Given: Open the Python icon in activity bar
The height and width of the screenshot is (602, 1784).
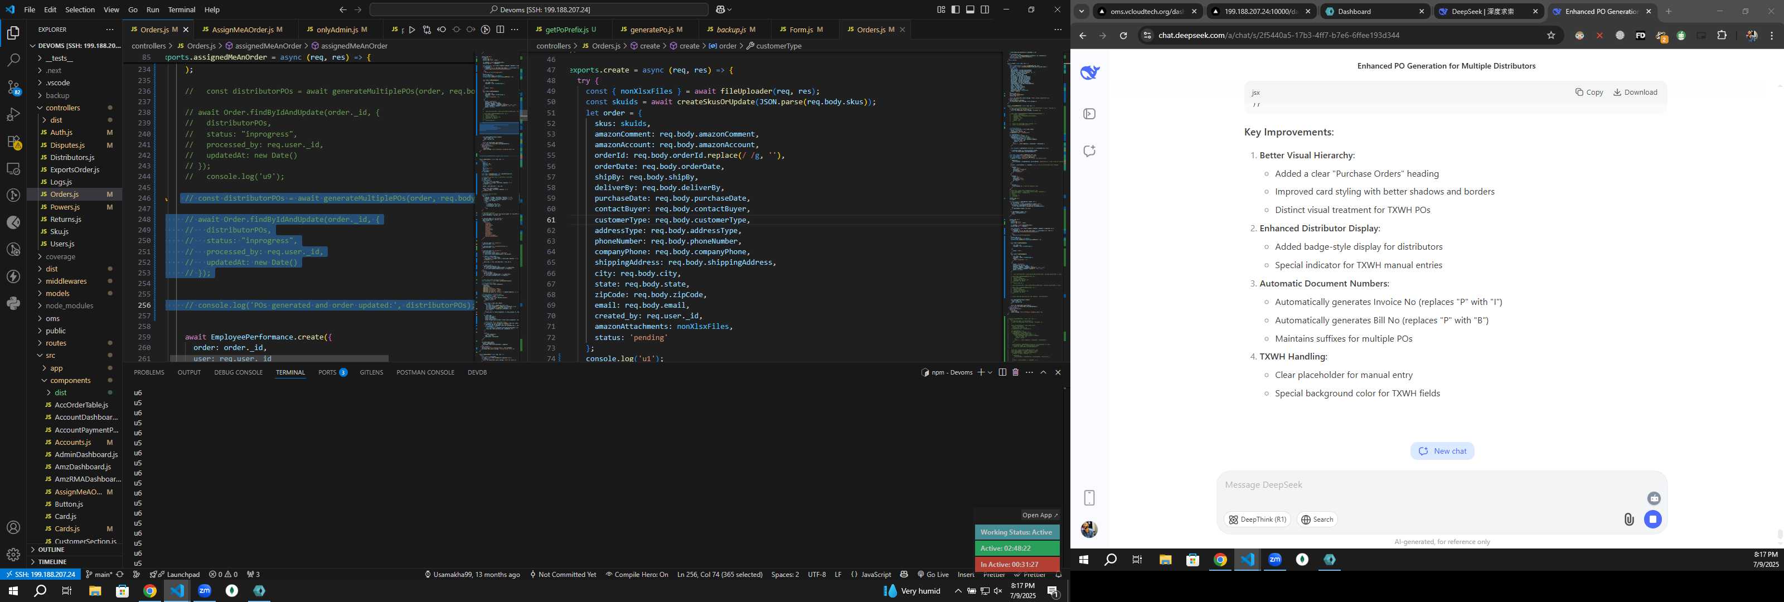Looking at the screenshot, I should point(13,303).
